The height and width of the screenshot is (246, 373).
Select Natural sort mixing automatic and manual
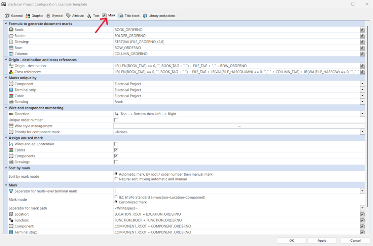(116, 179)
